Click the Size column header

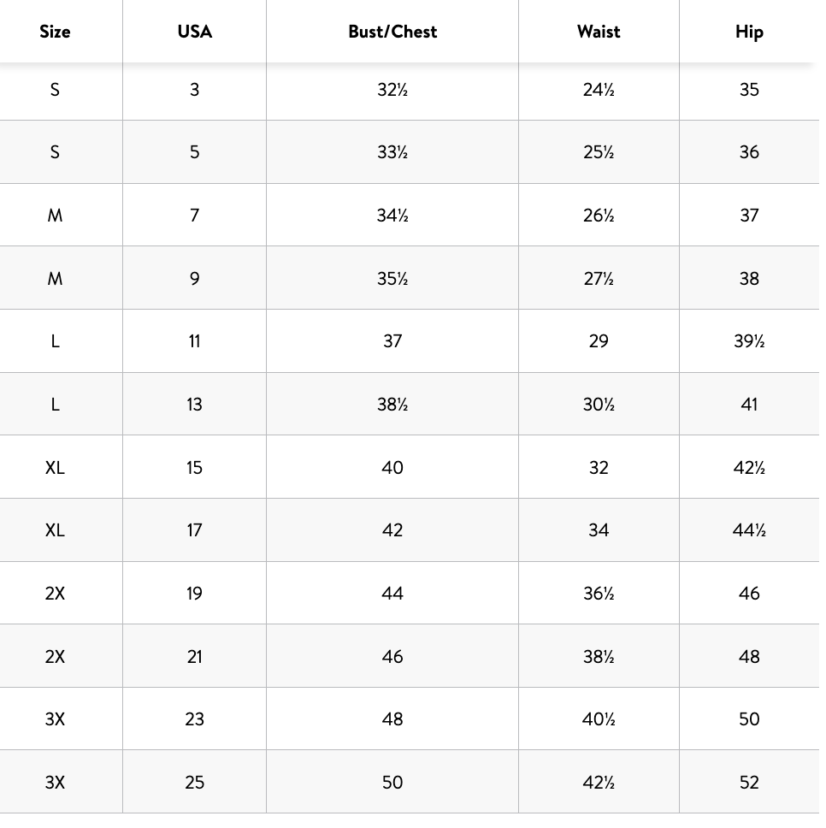coord(55,32)
